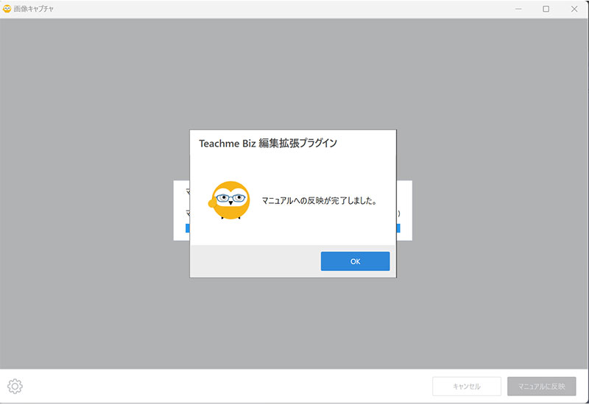Click the 画像キャプチャ window title text
The width and height of the screenshot is (589, 405).
33,9
